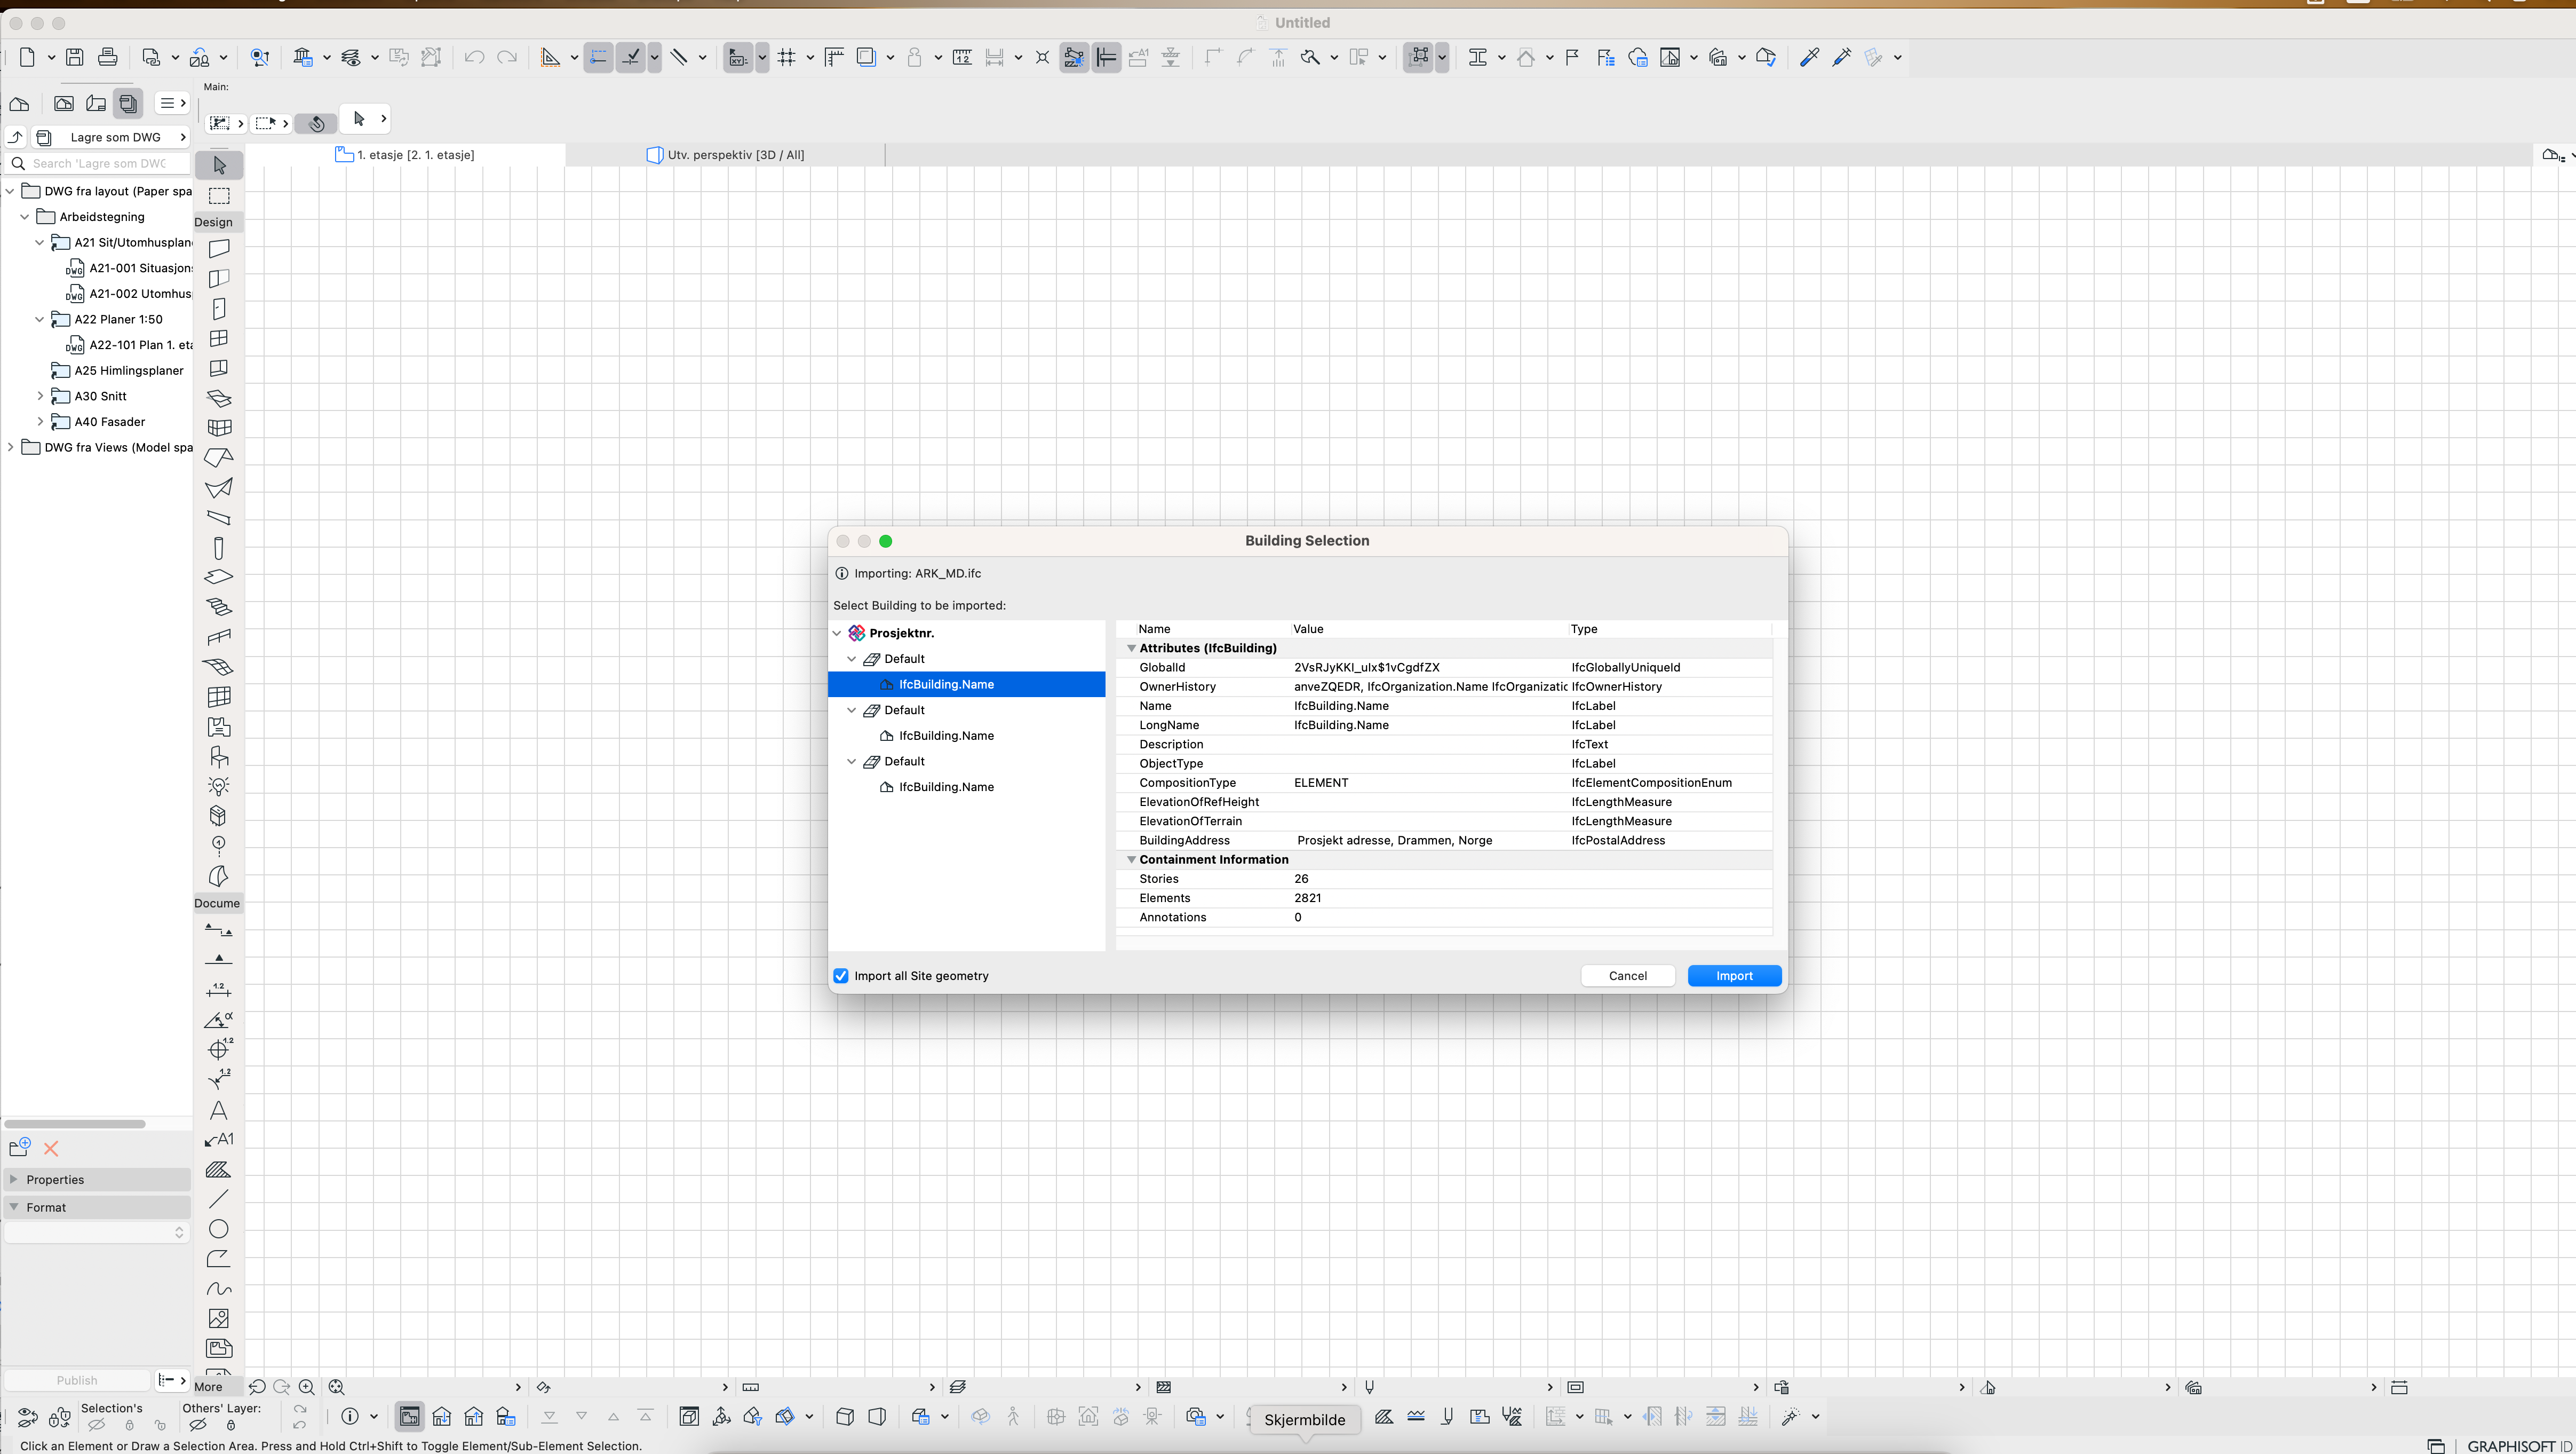Collapse Attributes (IfcBuilding) section

[1131, 649]
